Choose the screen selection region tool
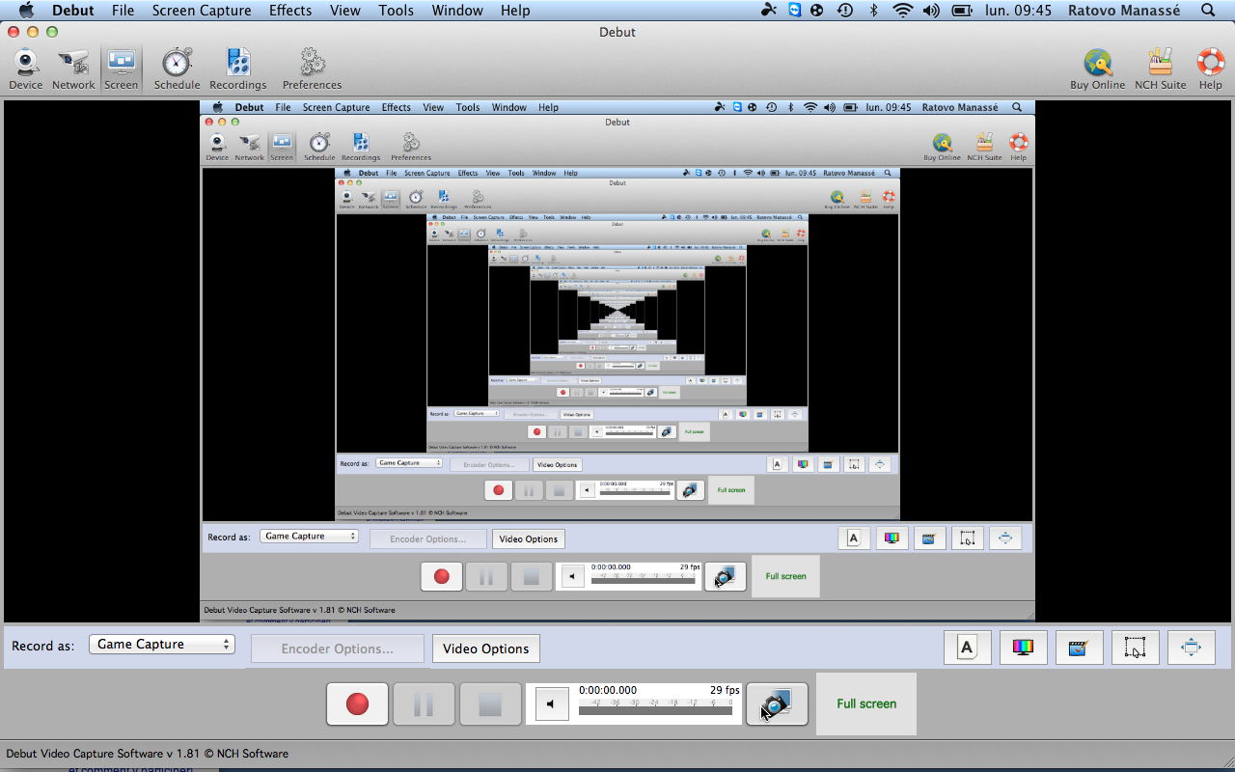The image size is (1235, 772). tap(1135, 648)
